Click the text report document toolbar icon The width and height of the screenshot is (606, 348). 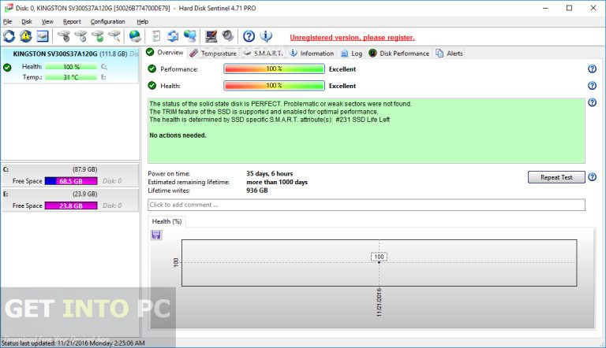[x=155, y=36]
